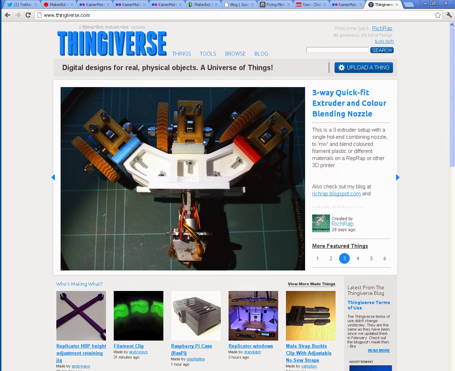Image resolution: width=455 pixels, height=371 pixels.
Task: Open a new browser tab
Action: pyautogui.click(x=409, y=5)
